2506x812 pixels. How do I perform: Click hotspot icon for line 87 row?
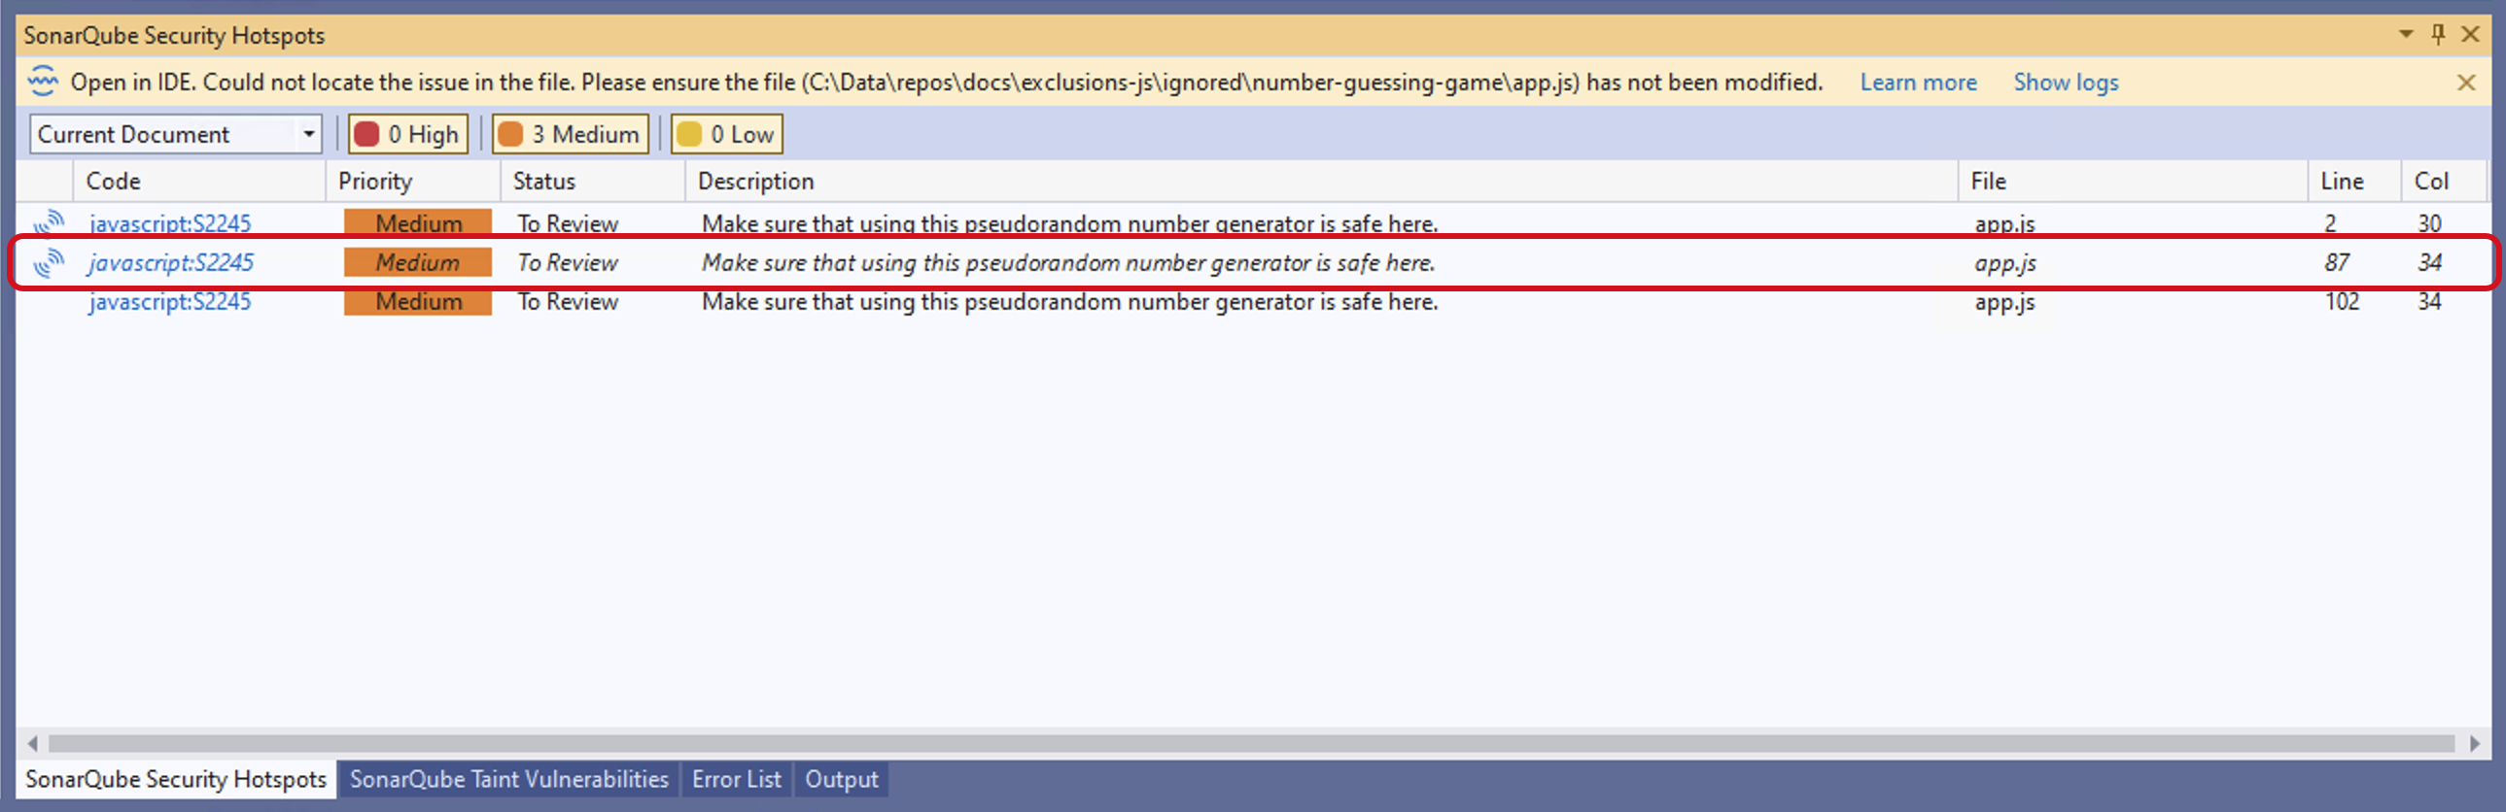49,262
